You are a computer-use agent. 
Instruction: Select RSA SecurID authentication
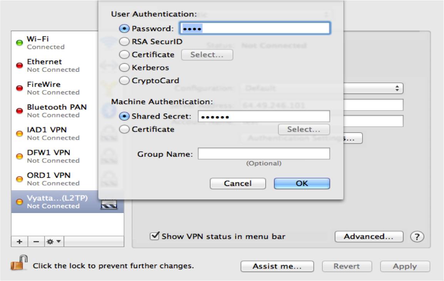(x=124, y=42)
